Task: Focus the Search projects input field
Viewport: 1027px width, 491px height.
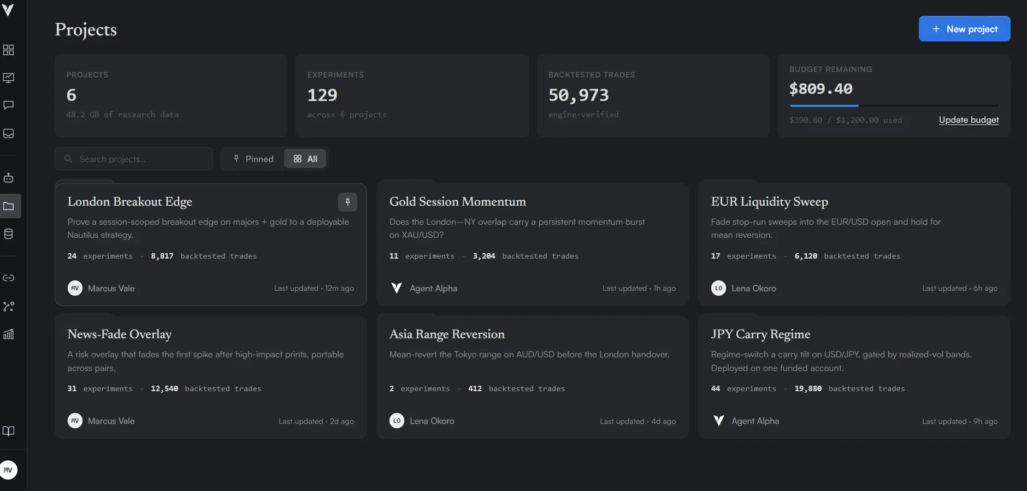Action: 134,159
